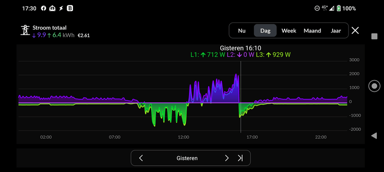This screenshot has height=172, width=384.
Task: Tap the signal strength icon
Action: point(332,9)
